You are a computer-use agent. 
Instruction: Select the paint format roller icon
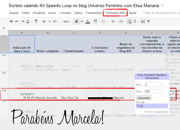coord(36,21)
